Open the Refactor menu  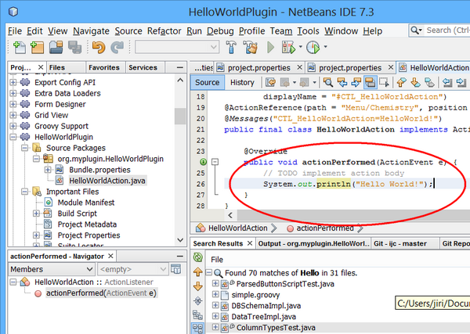(164, 31)
